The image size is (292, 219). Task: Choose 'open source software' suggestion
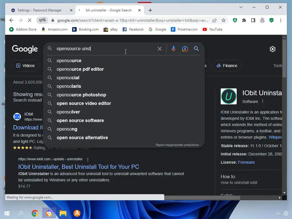tap(124, 121)
